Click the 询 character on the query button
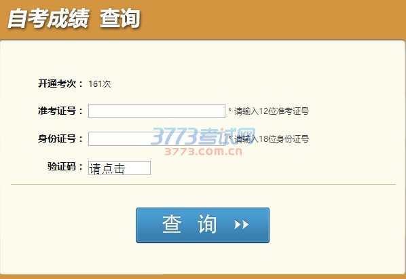This screenshot has height=279, width=406. point(207,224)
